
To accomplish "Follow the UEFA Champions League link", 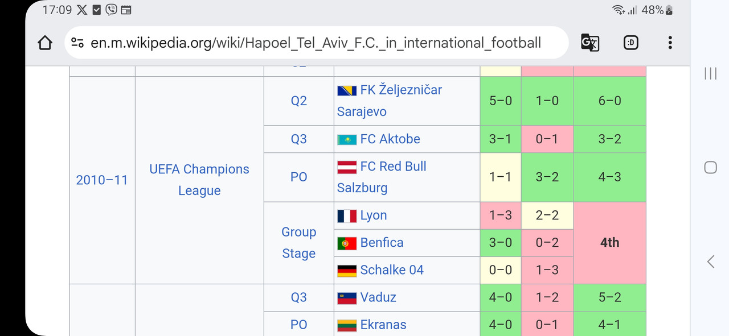I will [199, 180].
